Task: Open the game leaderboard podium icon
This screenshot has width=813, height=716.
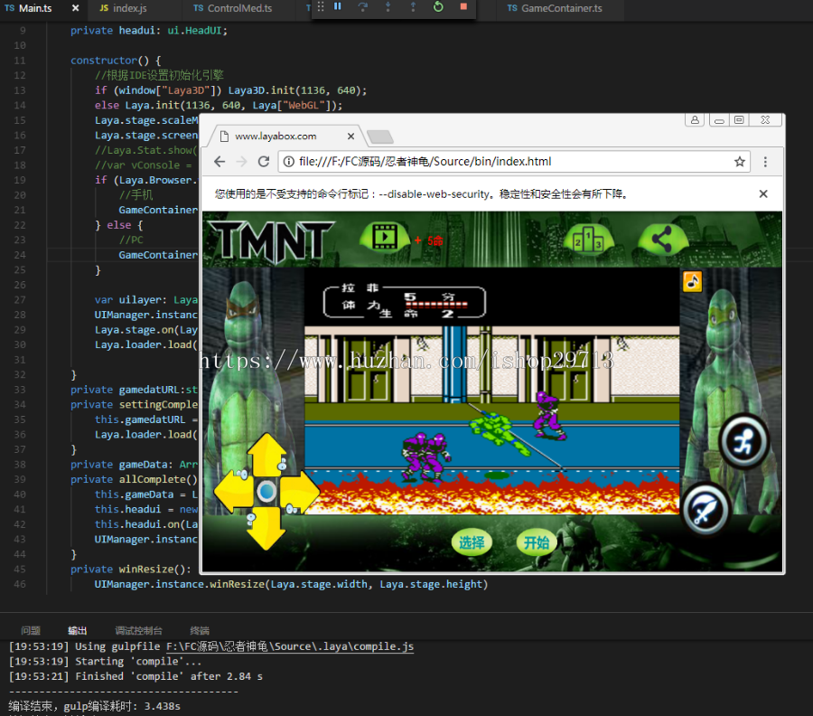Action: click(588, 240)
